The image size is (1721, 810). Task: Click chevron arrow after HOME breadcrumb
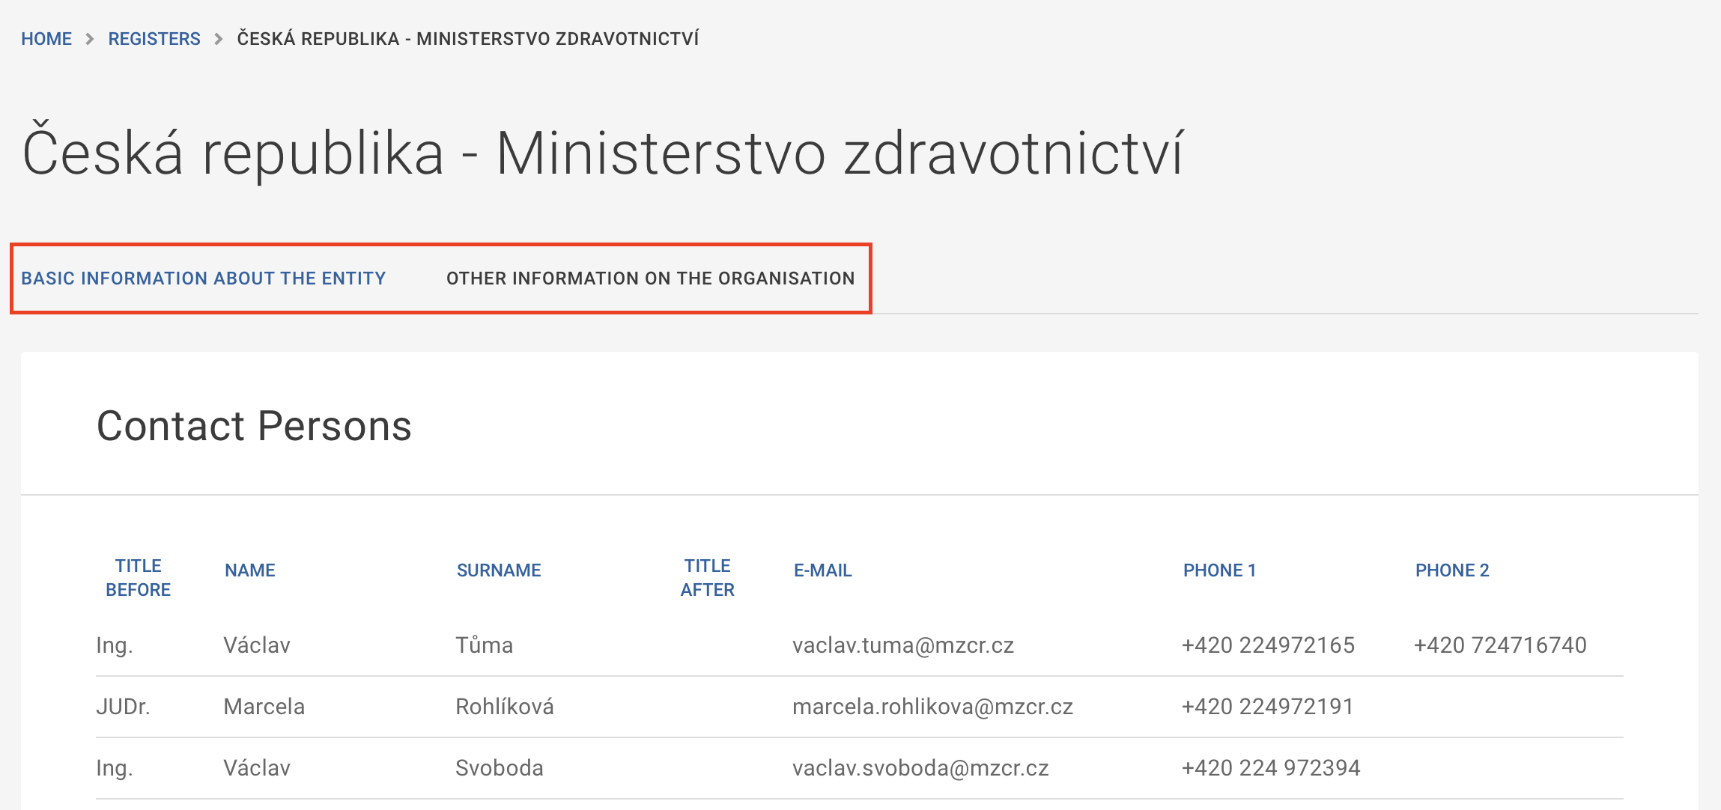coord(90,39)
